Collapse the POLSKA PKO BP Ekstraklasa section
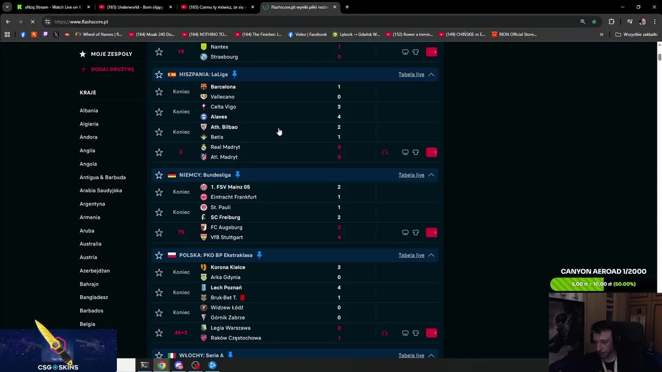The height and width of the screenshot is (372, 662). tap(431, 255)
